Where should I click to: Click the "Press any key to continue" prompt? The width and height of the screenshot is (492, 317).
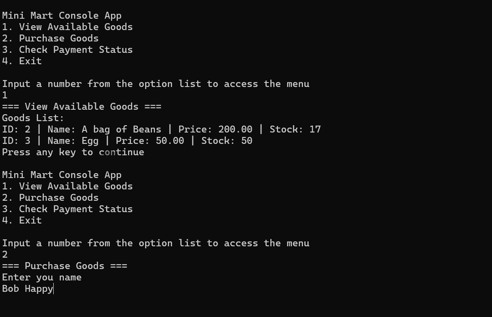(73, 152)
